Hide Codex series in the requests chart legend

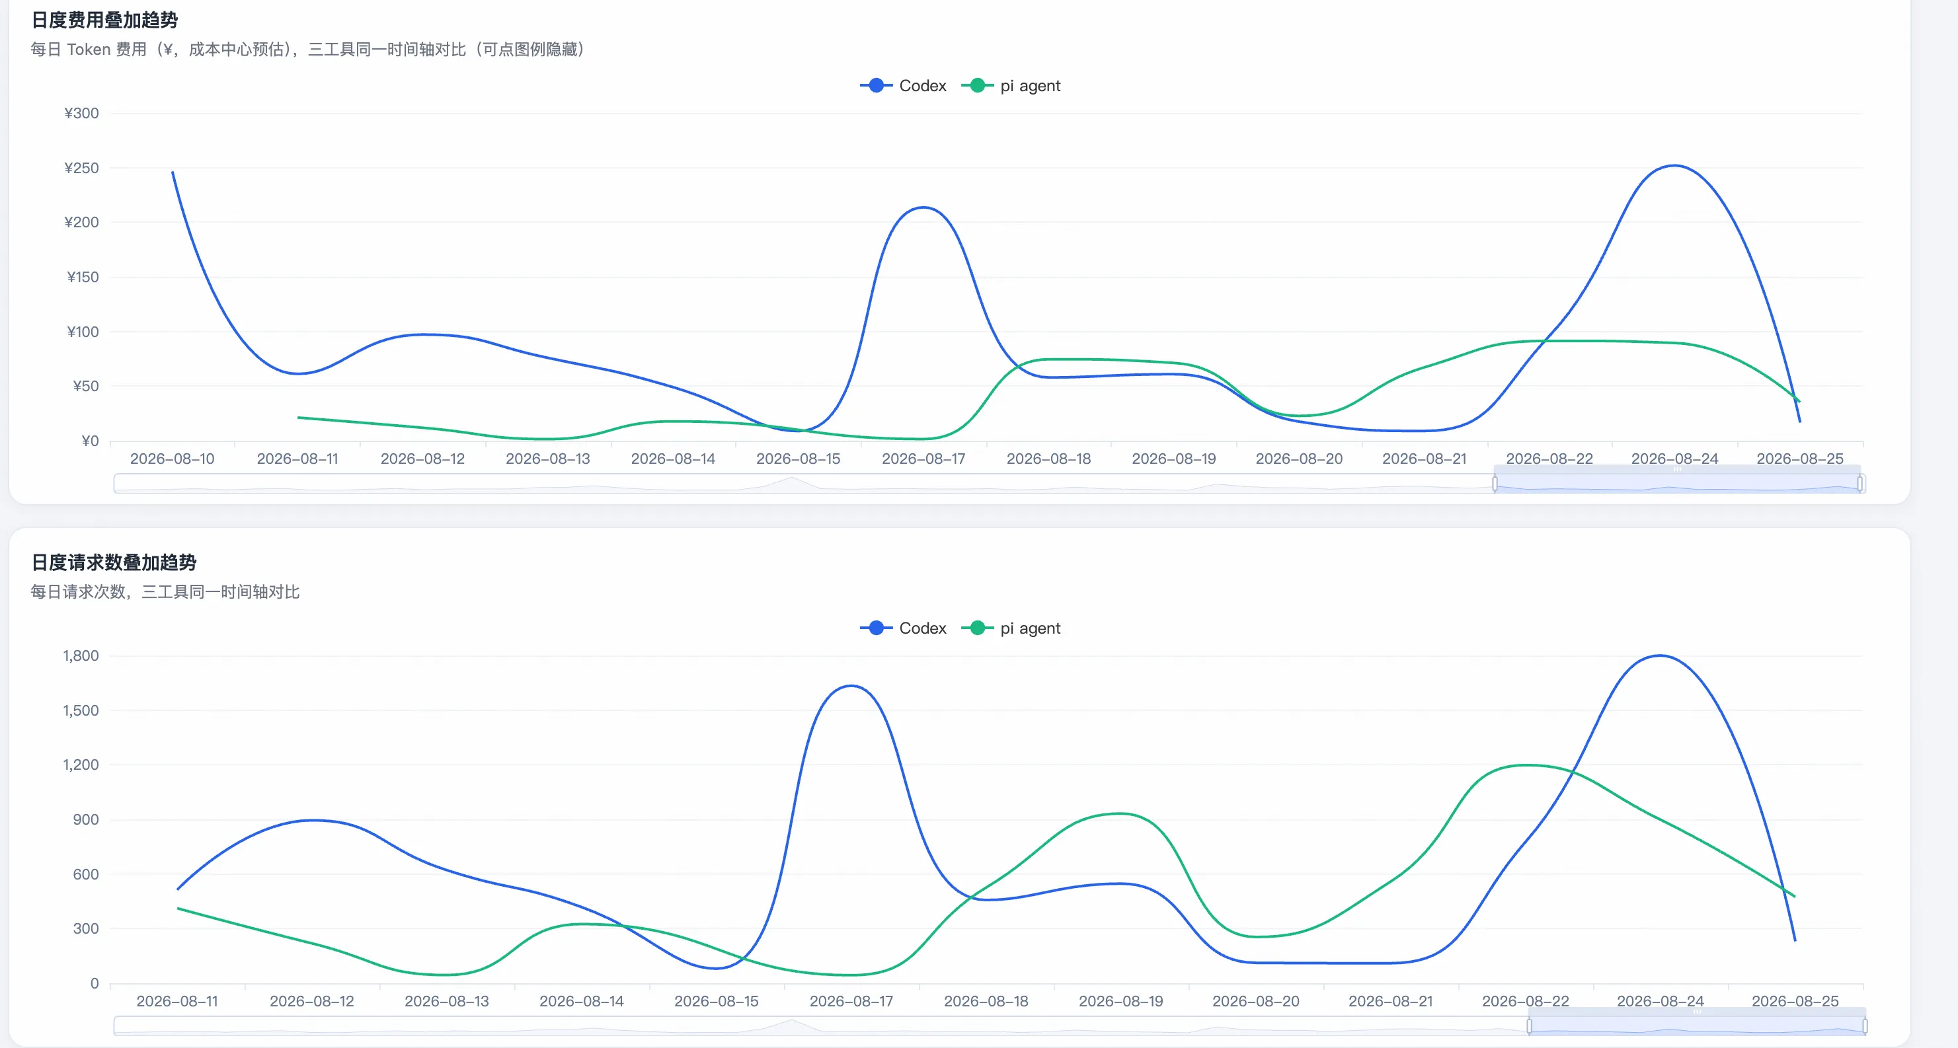903,628
